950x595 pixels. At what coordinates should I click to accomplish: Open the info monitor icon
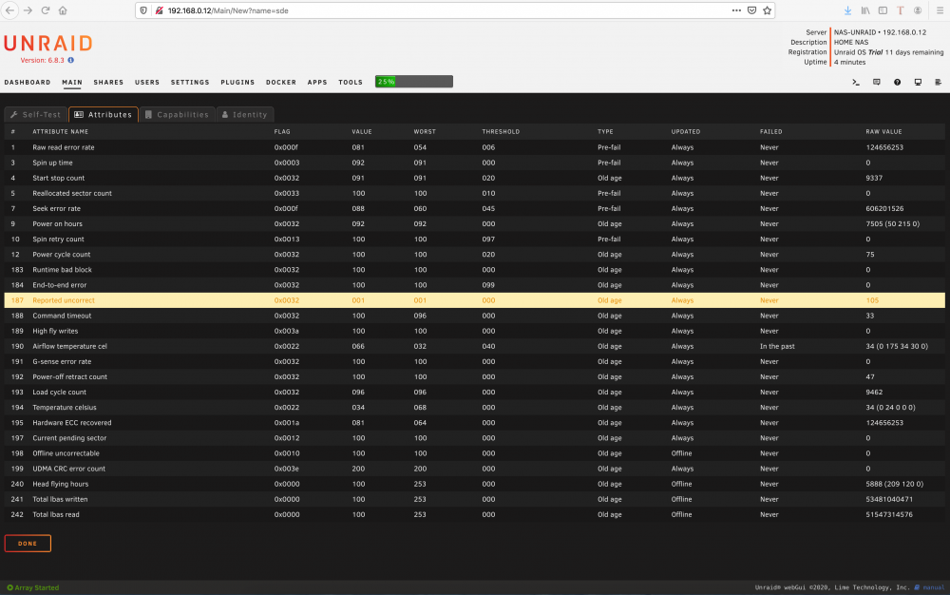[918, 82]
